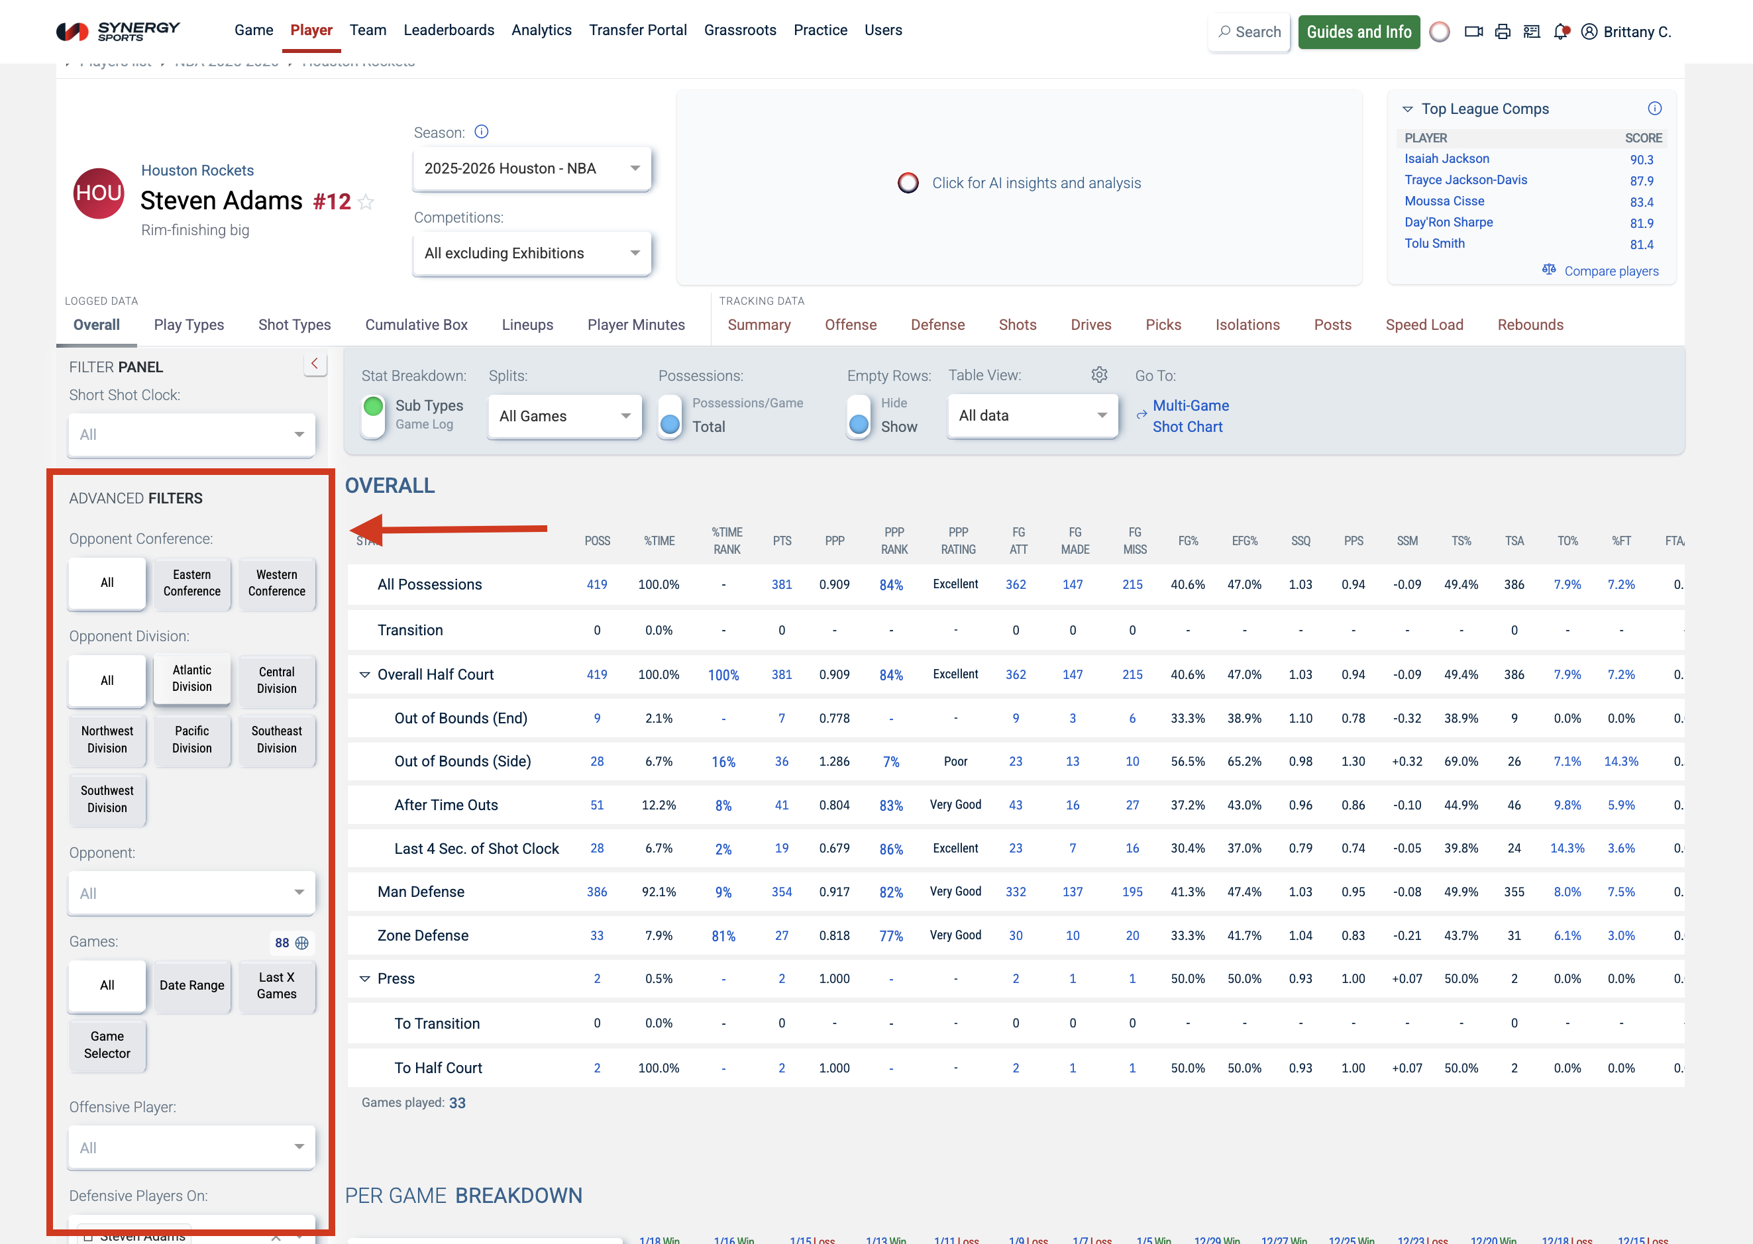Open the Opponent dropdown

191,893
